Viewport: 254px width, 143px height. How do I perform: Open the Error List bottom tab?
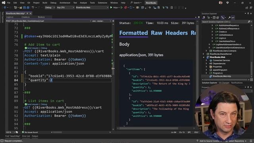(26, 136)
